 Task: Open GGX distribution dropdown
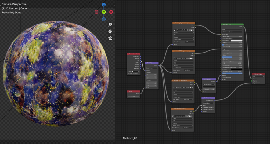tap(232, 30)
